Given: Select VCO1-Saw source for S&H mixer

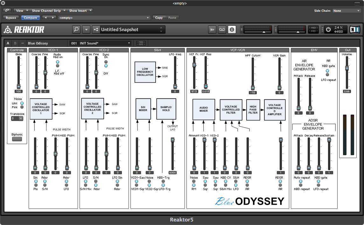Looking at the screenshot, I should [136, 181].
